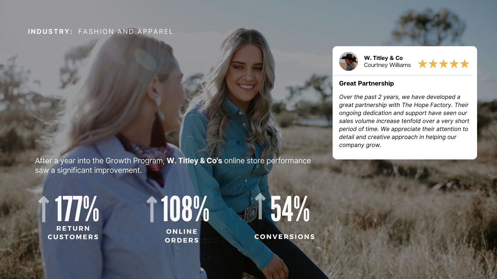Select the RETURN CUSTOMERS label
Viewport: 497px width, 279px height.
[73, 233]
